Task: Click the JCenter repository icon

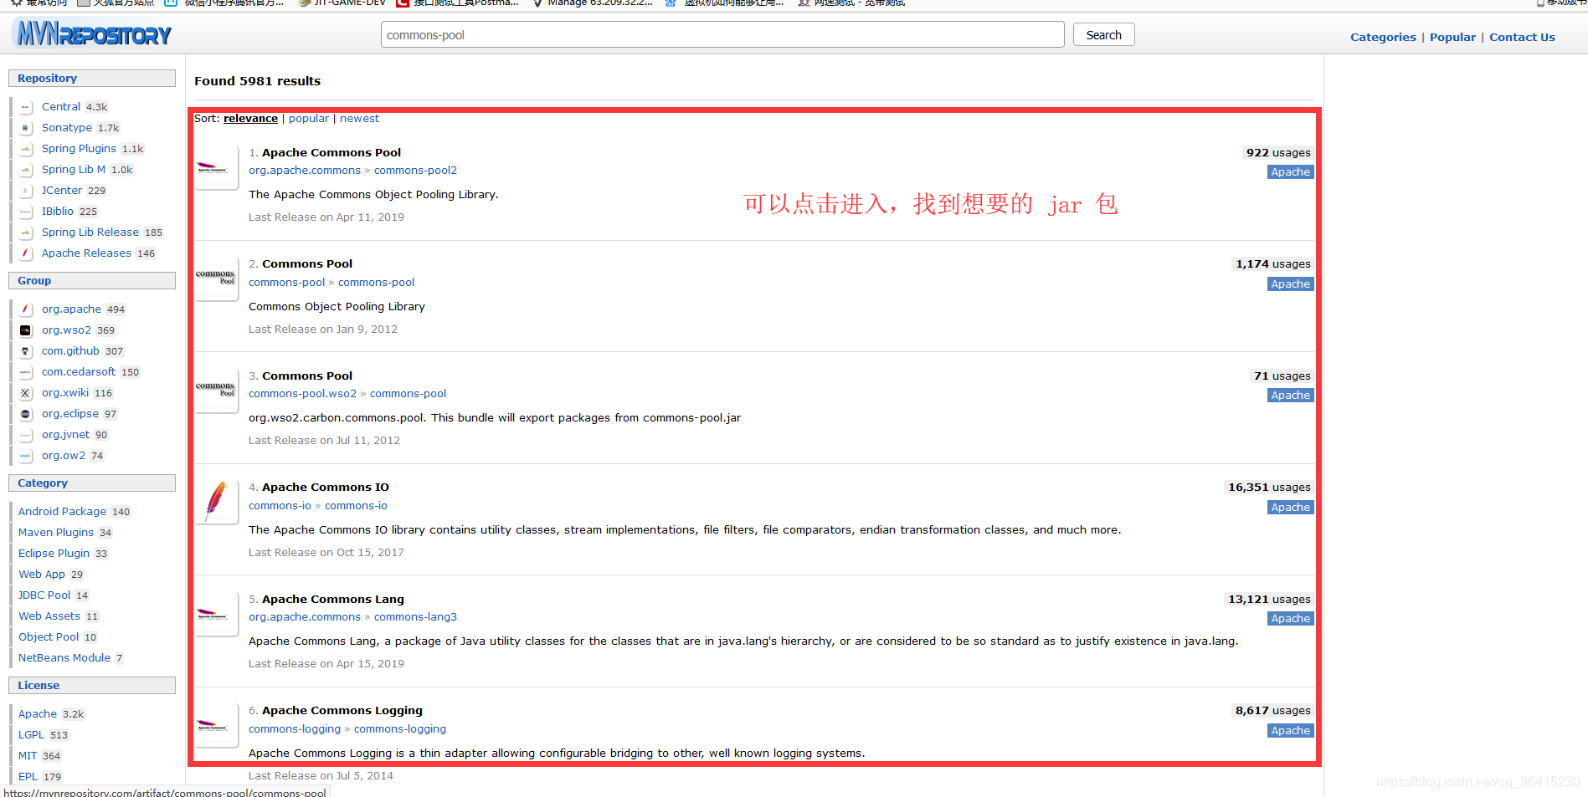Action: pyautogui.click(x=26, y=191)
